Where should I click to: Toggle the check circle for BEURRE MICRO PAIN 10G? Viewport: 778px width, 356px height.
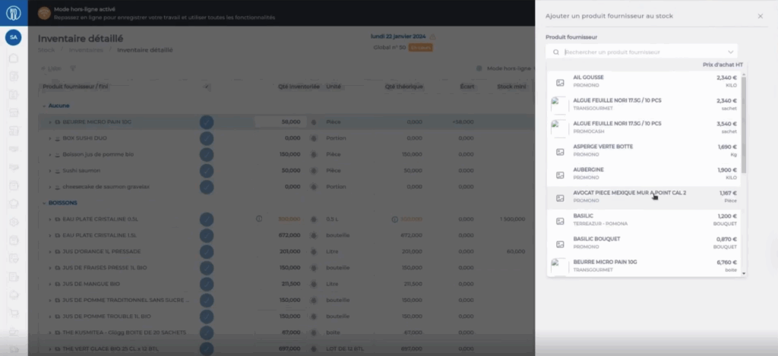[207, 121]
